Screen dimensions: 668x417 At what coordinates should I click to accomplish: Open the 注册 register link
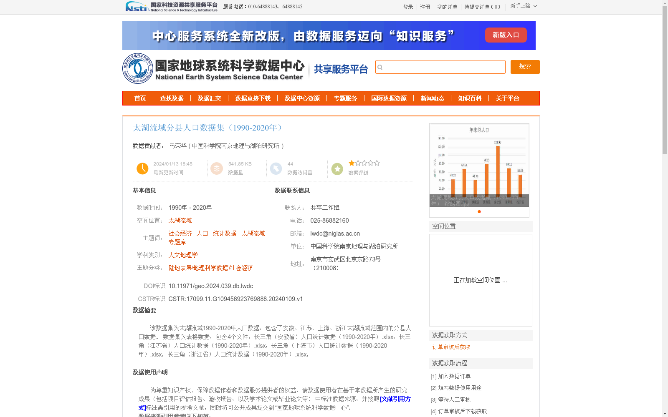425,7
